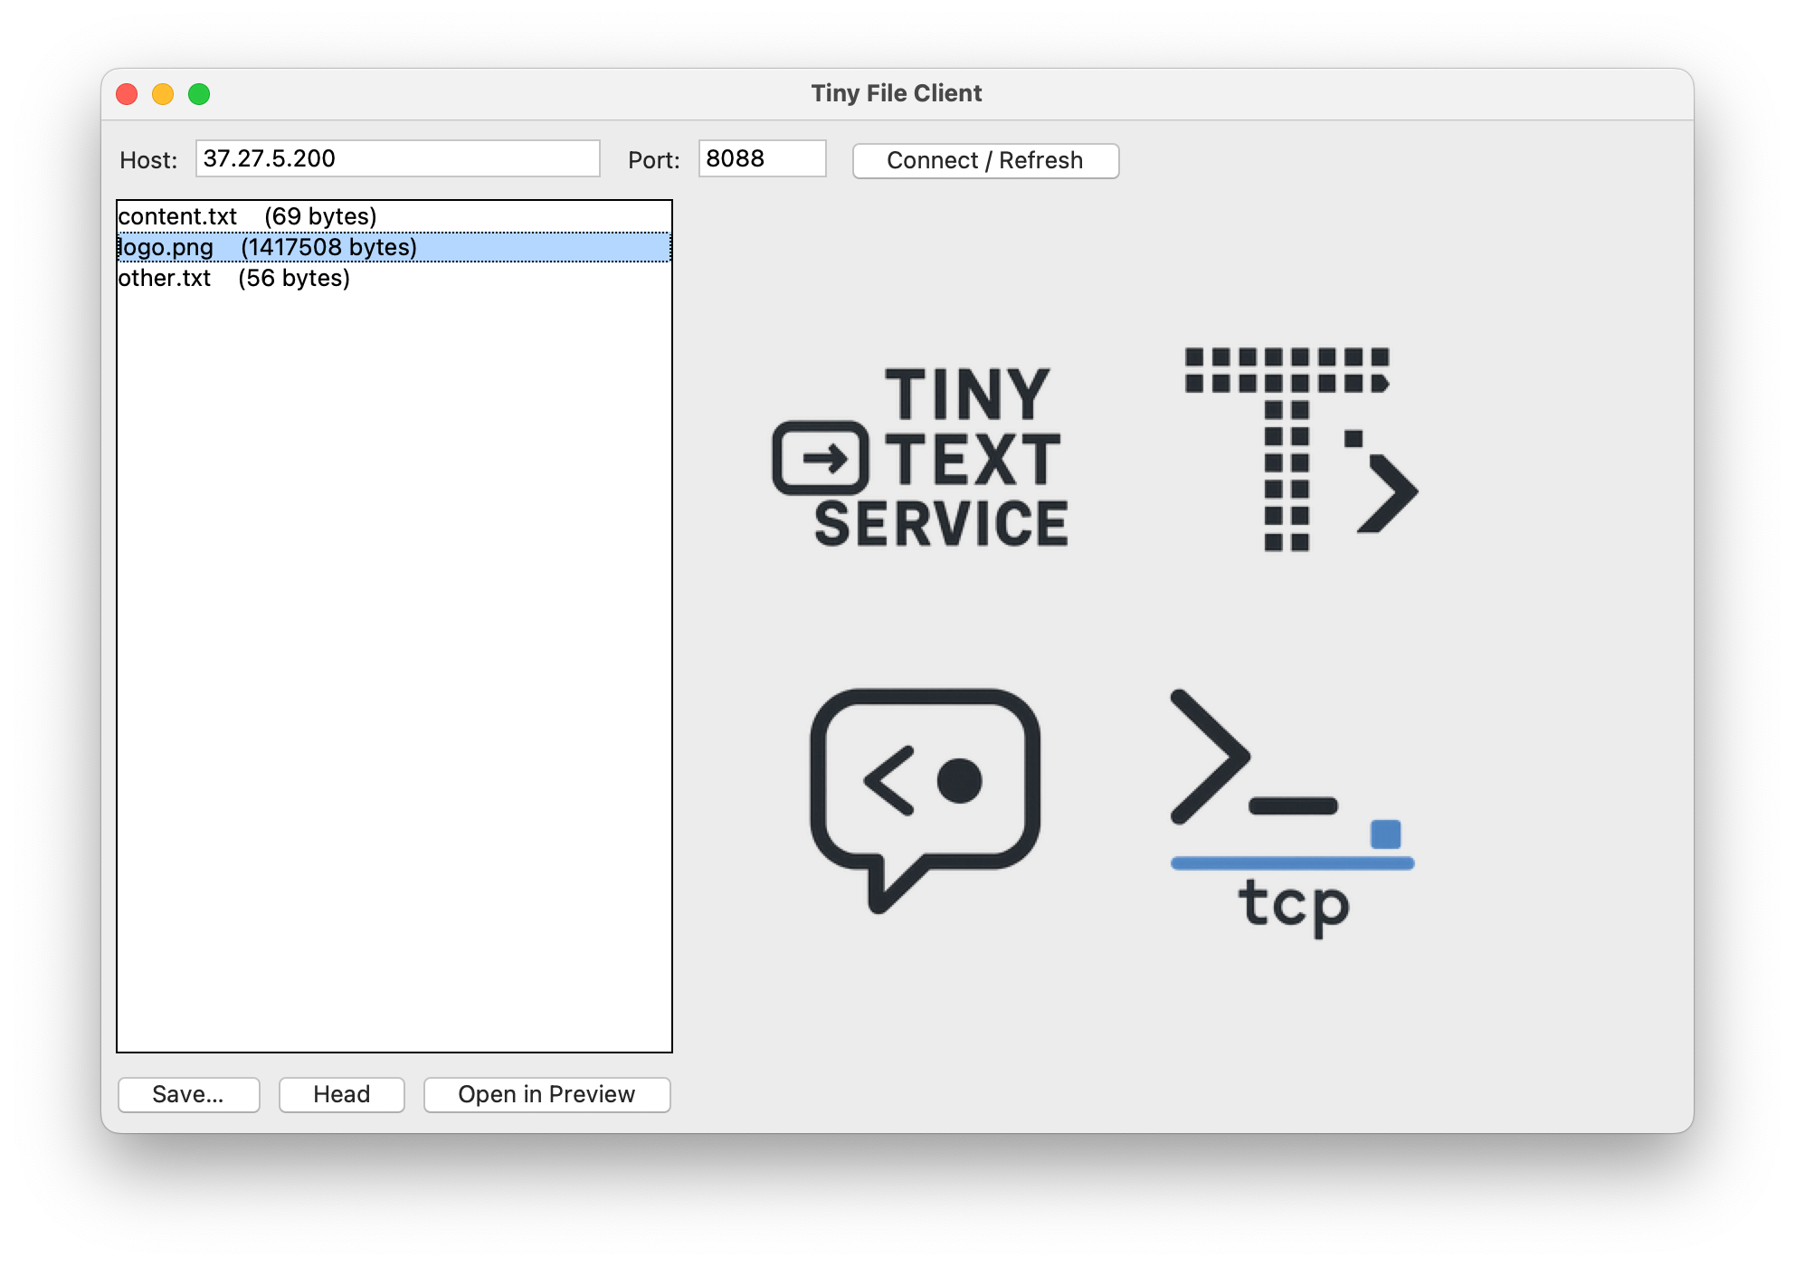Viewport: 1795px width, 1267px height.
Task: Click the yellow minimize window button
Action: 163,94
